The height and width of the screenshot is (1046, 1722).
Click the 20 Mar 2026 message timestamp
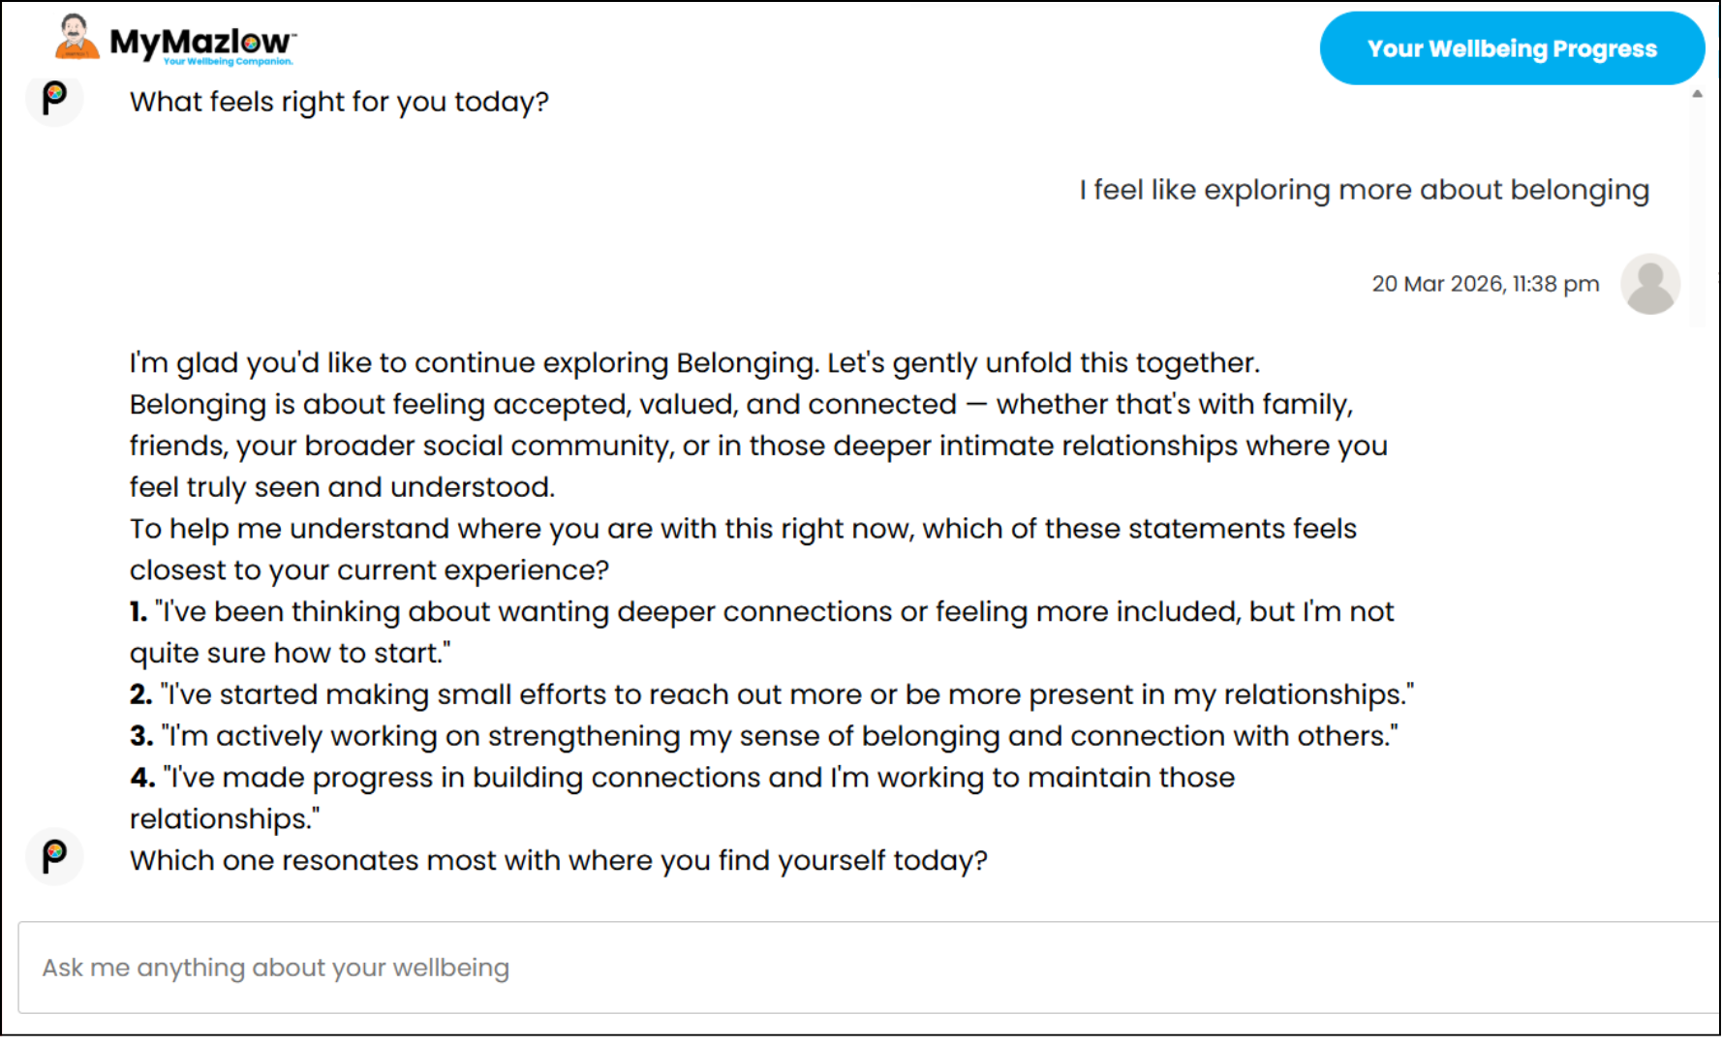[1485, 284]
